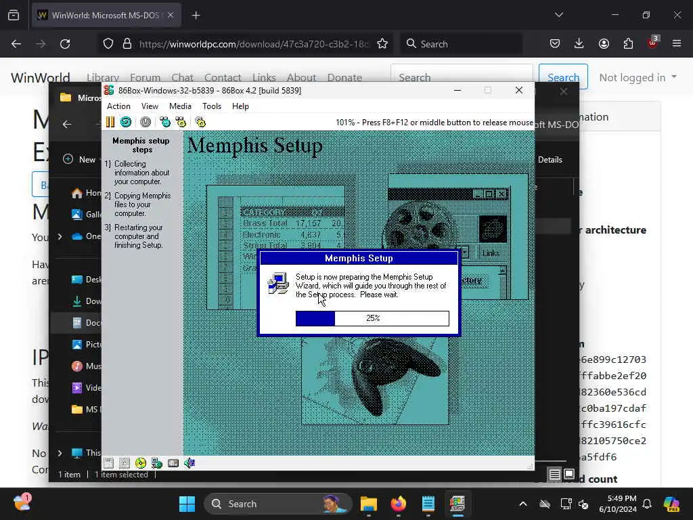Select Downloads in Explorer sidebar

pos(86,301)
